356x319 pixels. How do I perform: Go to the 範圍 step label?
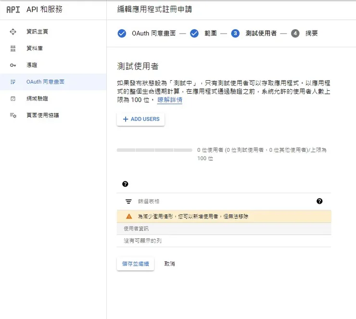click(210, 34)
